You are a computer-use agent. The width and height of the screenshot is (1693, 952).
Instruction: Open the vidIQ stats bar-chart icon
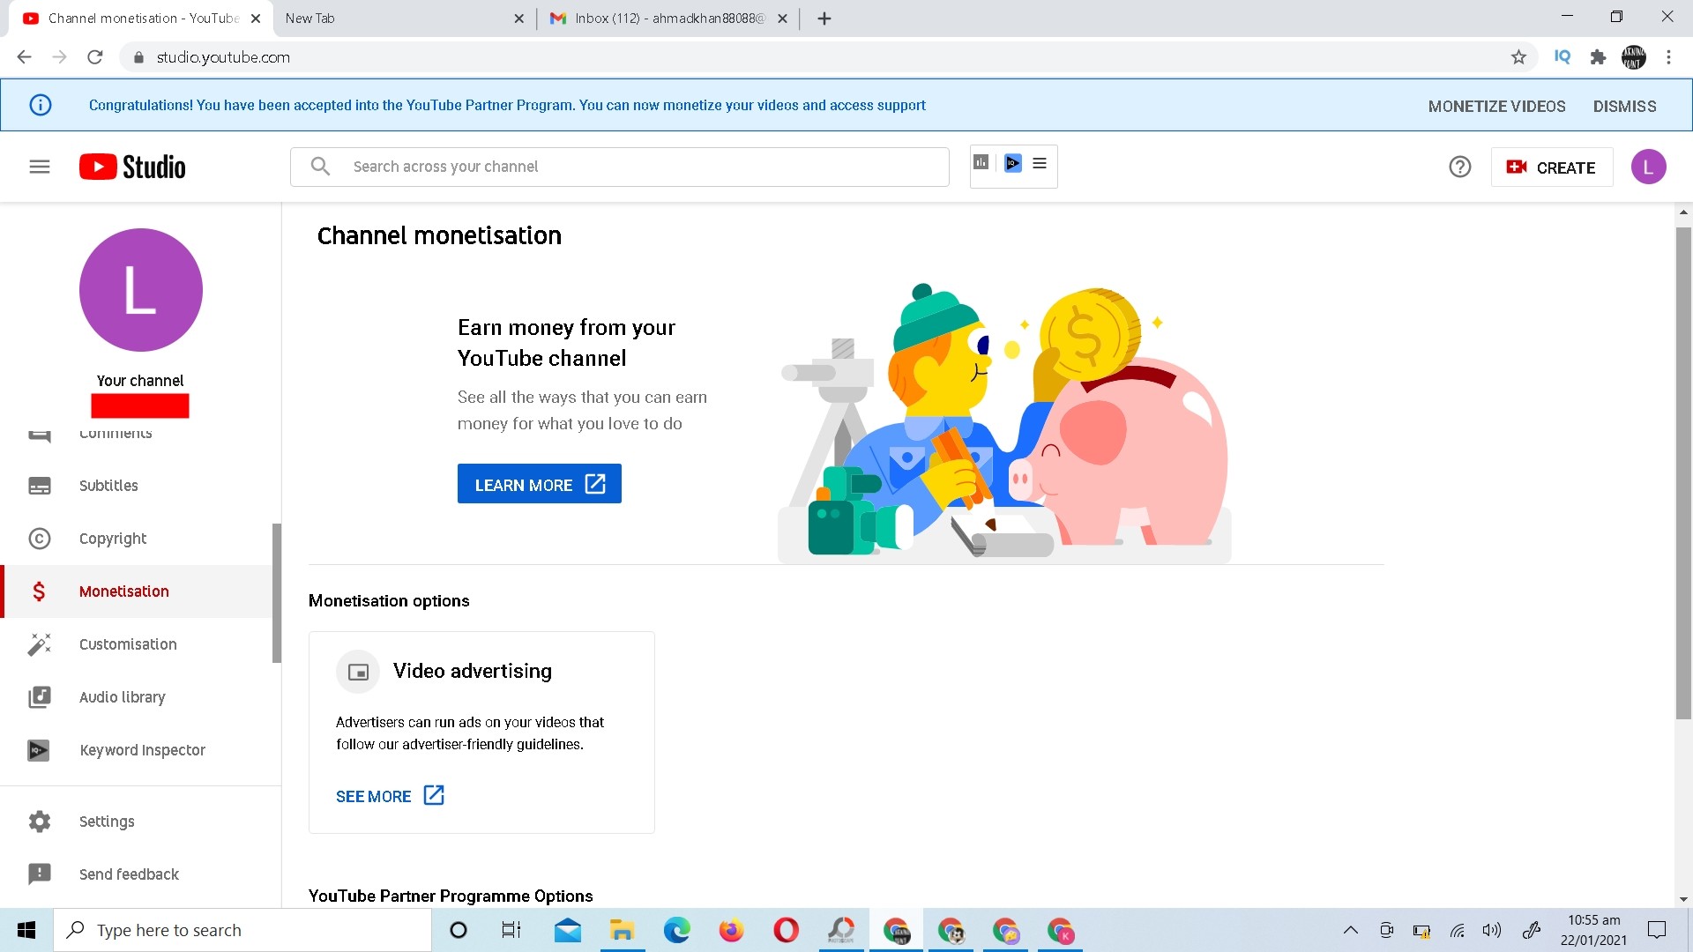click(981, 163)
